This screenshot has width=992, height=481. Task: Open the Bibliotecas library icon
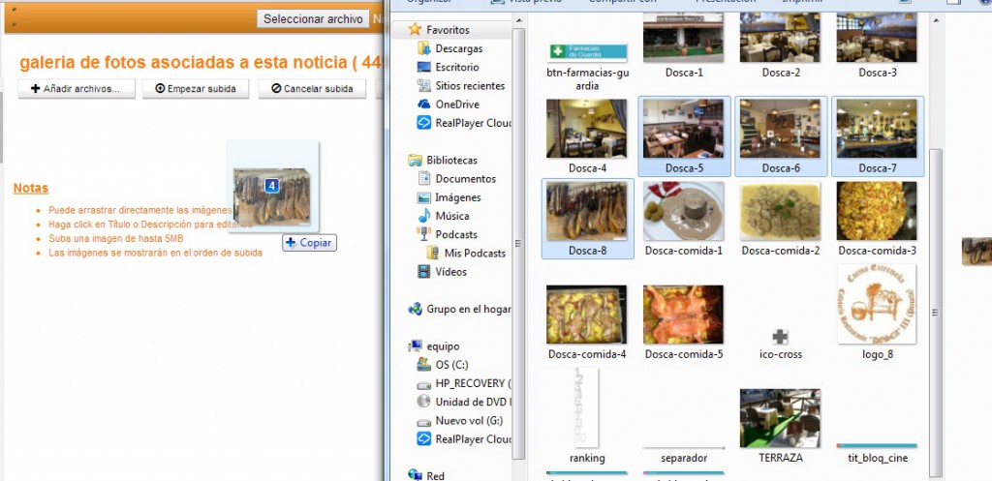415,160
